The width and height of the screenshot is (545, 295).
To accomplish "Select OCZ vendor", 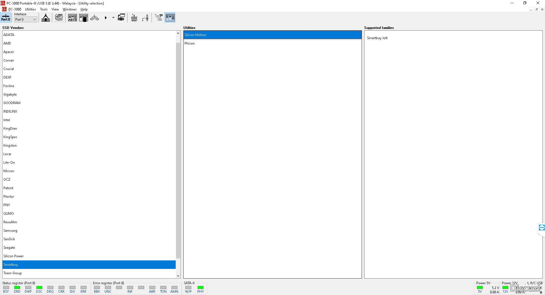I will pos(89,180).
